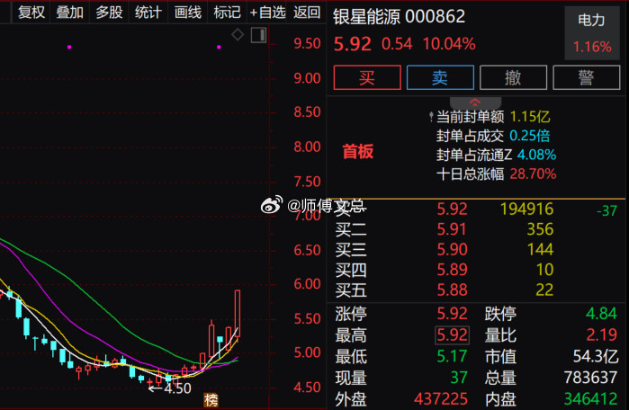Open the 电力 sector box
The width and height of the screenshot is (629, 410).
coord(592,33)
